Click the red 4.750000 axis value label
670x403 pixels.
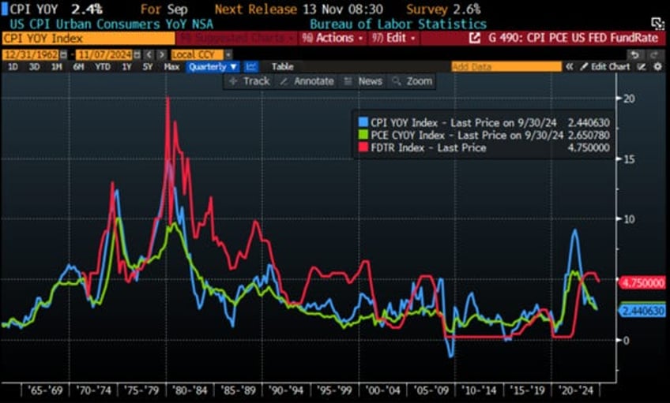642,283
